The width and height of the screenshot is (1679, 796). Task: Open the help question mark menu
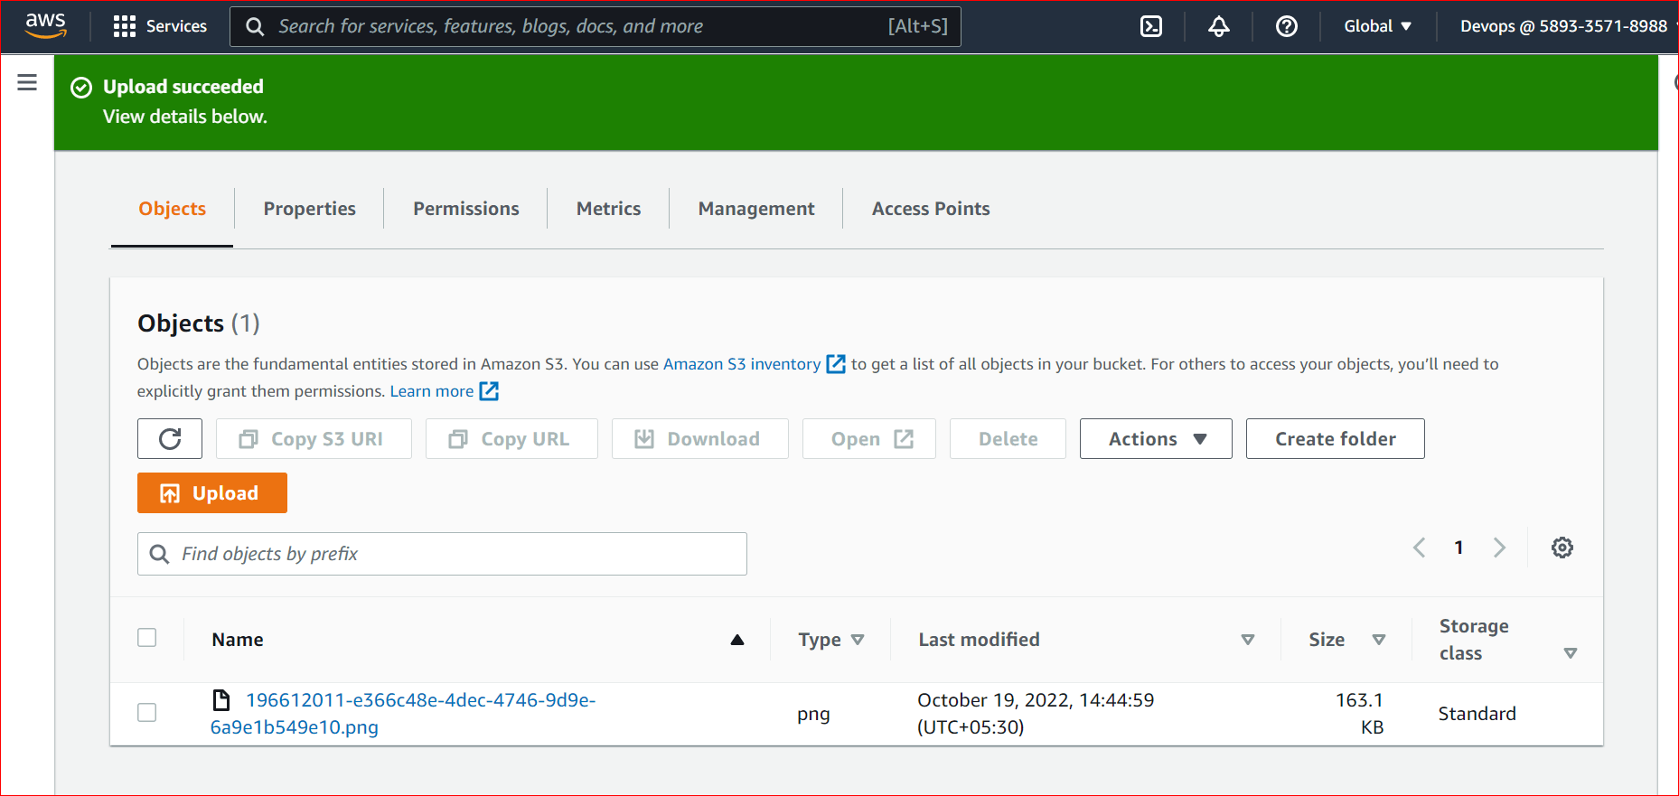click(x=1287, y=26)
